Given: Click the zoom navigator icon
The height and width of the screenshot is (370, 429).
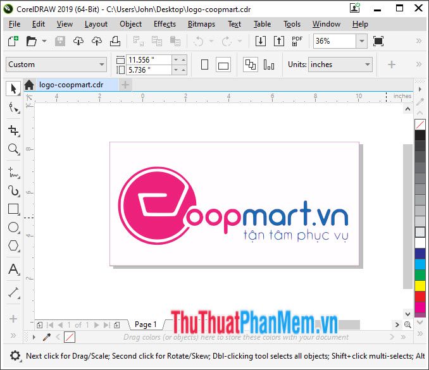Looking at the screenshot, I should click(407, 324).
